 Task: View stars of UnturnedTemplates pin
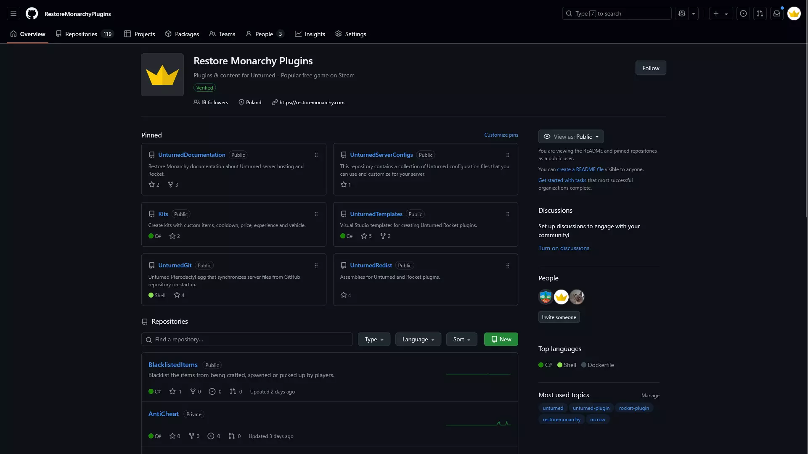click(x=366, y=236)
